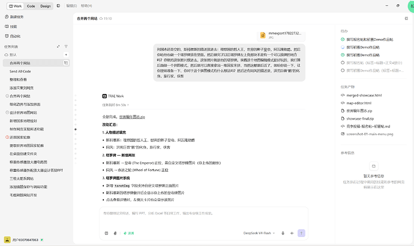Switch to the Design tab
Image resolution: width=414 pixels, height=246 pixels.
point(46,6)
